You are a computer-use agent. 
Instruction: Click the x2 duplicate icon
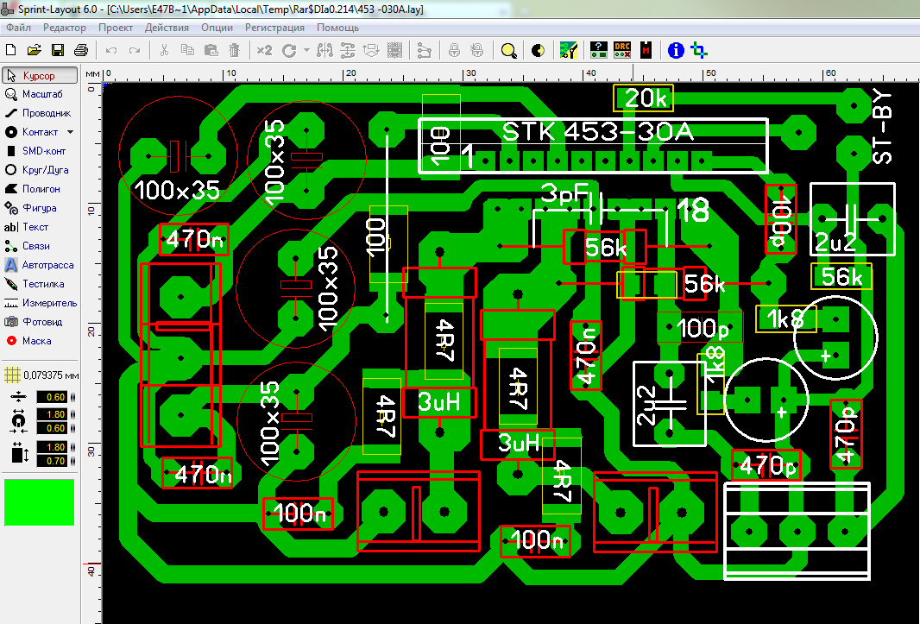coord(264,51)
